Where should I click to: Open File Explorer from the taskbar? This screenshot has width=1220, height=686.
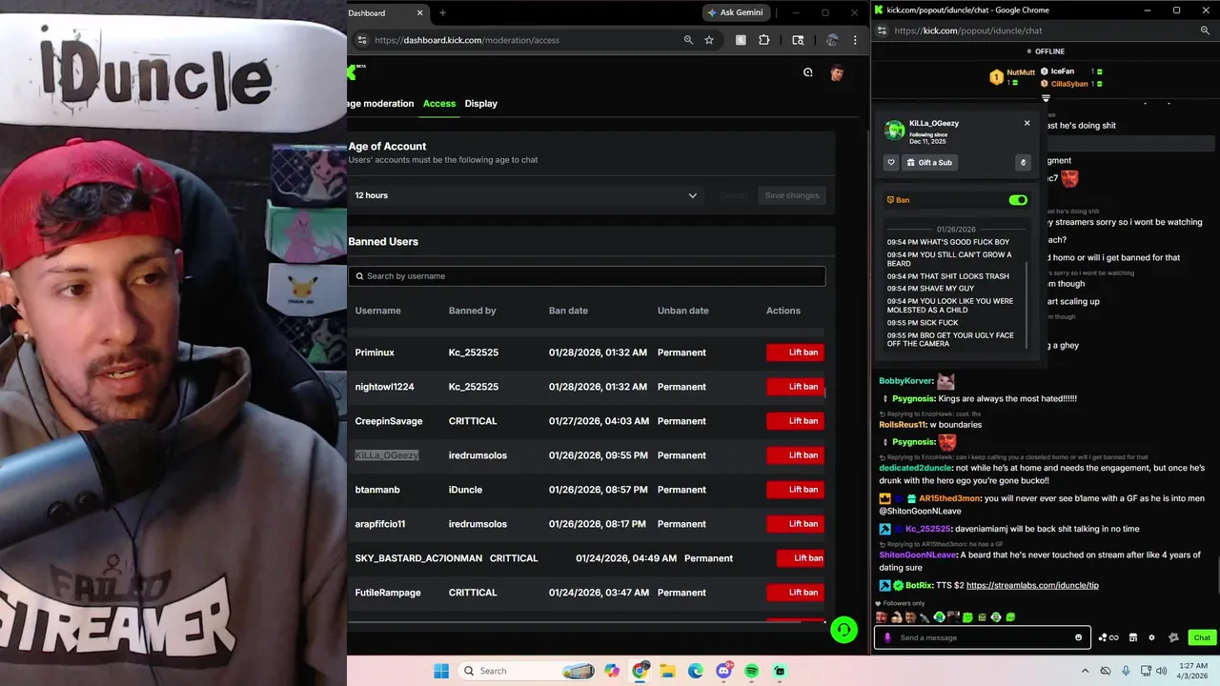(x=667, y=671)
